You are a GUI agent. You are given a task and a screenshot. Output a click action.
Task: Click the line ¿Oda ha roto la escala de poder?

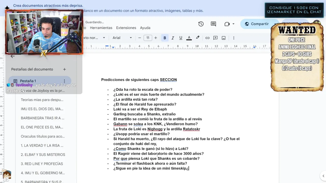(143, 89)
